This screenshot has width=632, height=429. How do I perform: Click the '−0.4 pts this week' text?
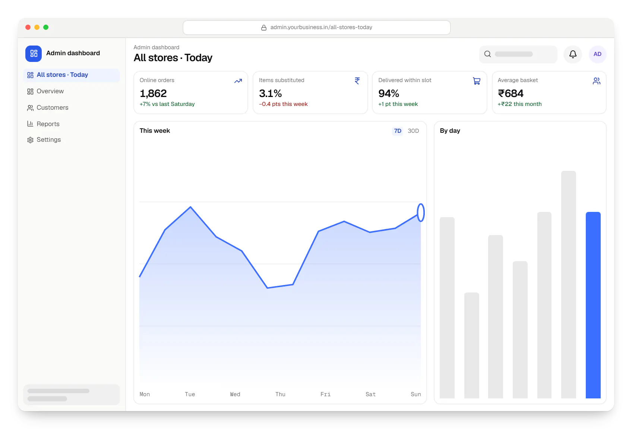[x=283, y=104]
